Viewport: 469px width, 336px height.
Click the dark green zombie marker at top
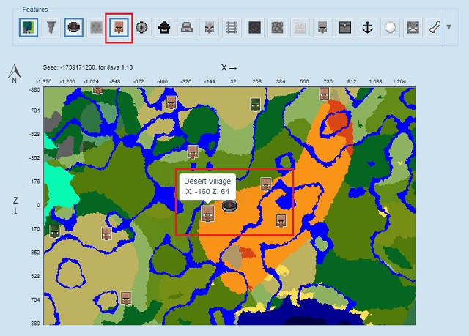pyautogui.click(x=255, y=103)
